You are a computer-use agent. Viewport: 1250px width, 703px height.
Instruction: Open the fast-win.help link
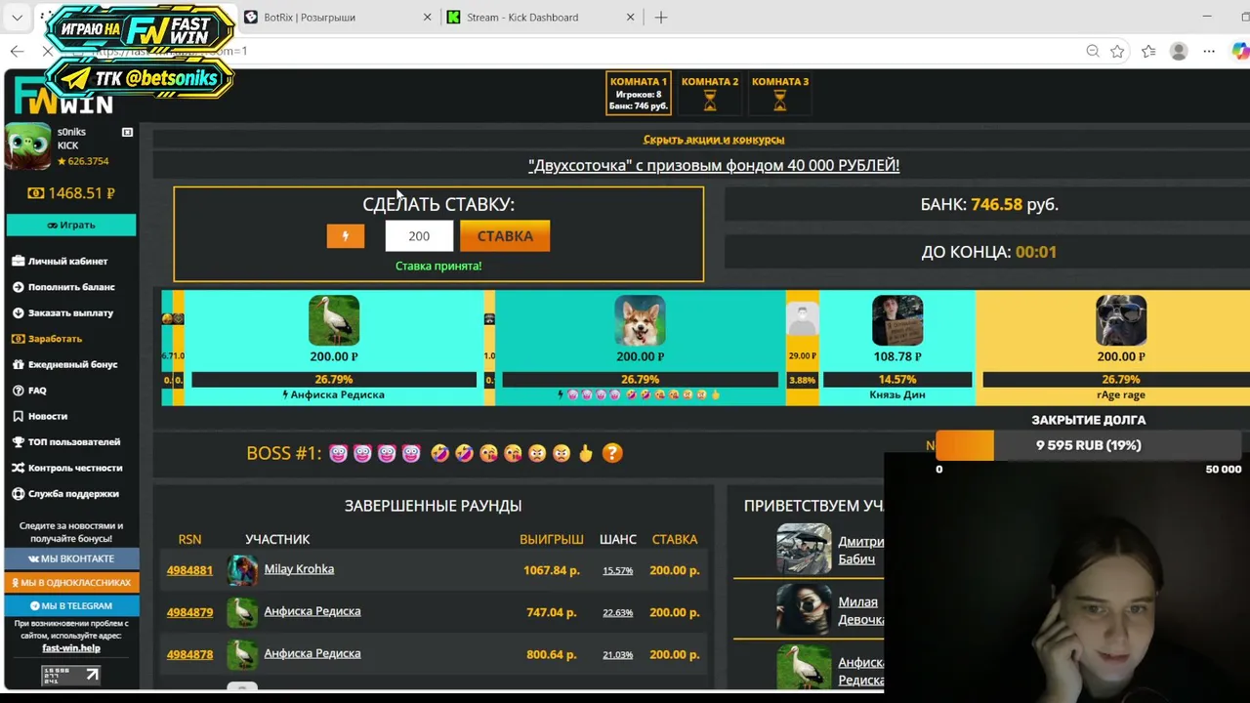tap(71, 648)
